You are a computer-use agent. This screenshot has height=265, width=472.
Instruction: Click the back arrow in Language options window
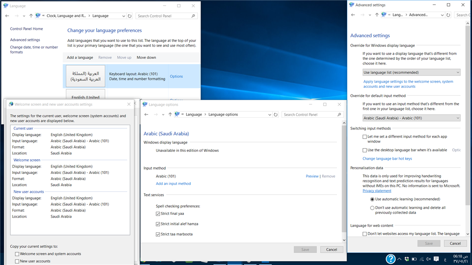point(146,115)
